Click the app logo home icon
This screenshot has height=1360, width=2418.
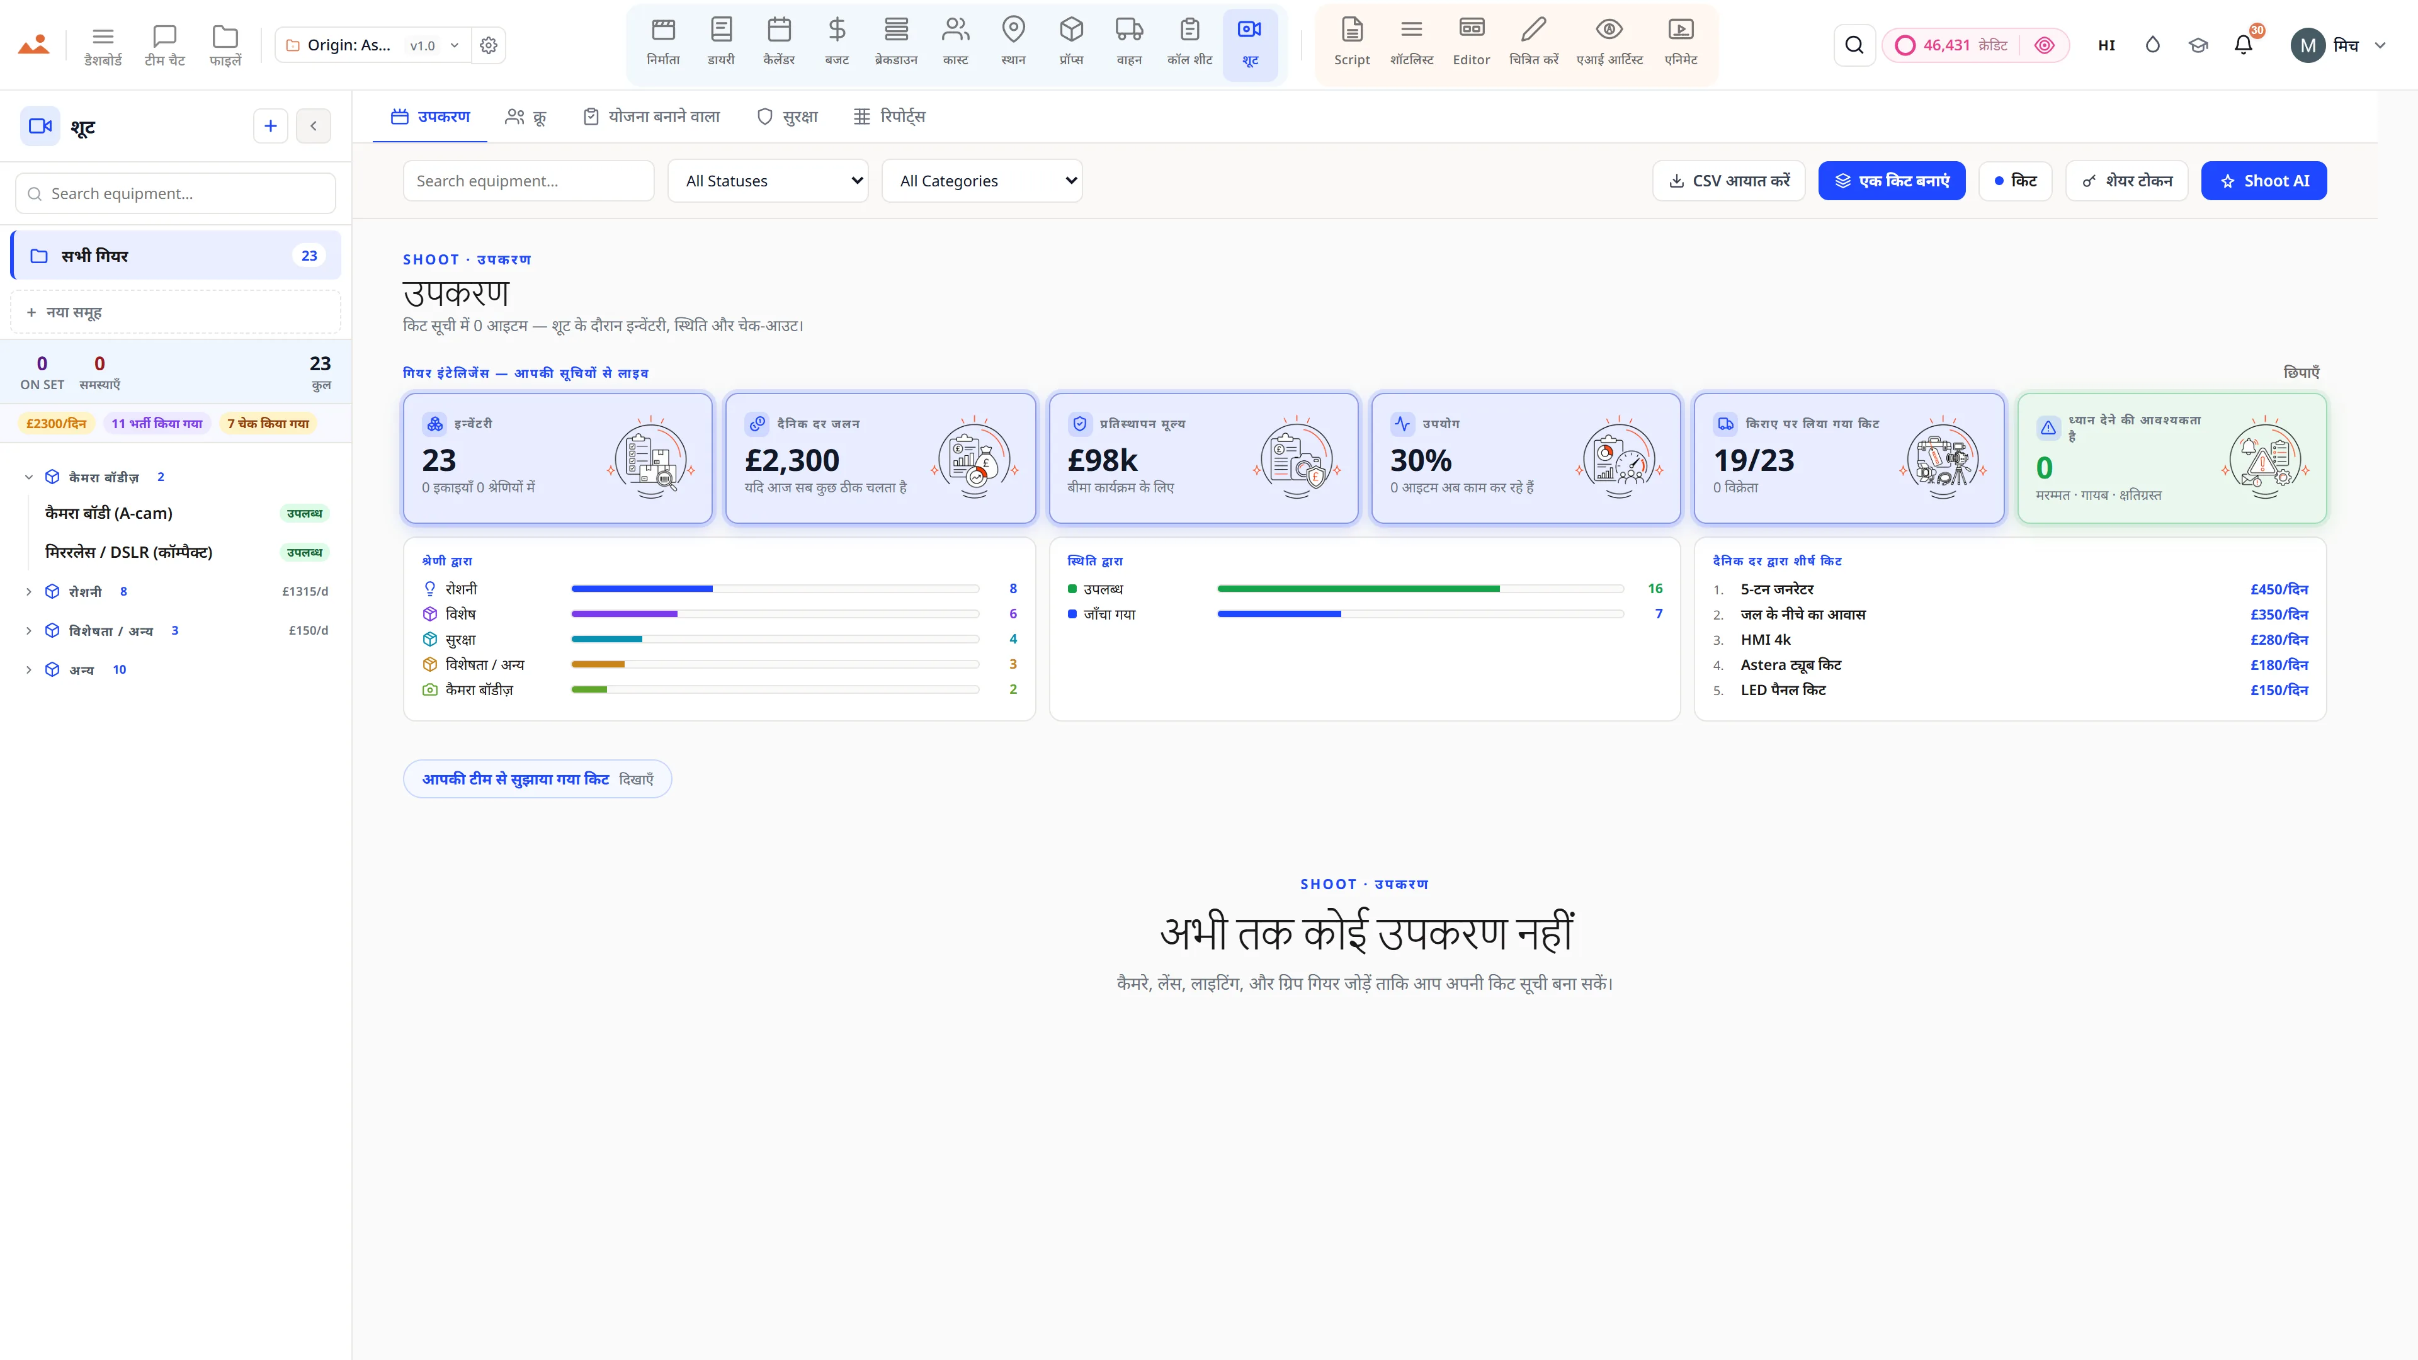tap(34, 45)
